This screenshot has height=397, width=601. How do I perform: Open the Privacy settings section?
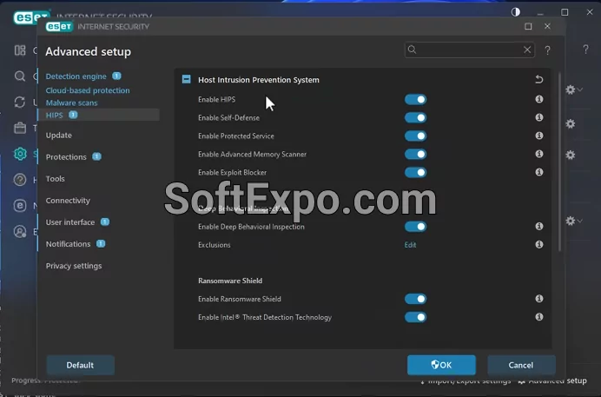tap(74, 266)
